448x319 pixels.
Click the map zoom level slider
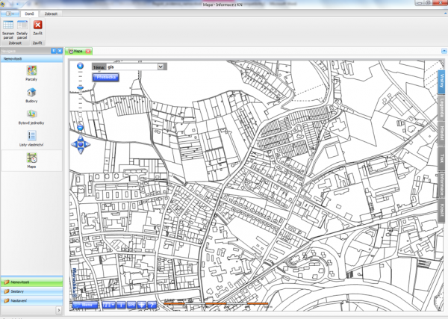[x=79, y=88]
